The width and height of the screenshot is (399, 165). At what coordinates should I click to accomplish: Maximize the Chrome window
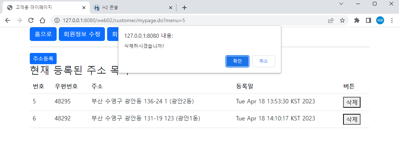[375, 4]
